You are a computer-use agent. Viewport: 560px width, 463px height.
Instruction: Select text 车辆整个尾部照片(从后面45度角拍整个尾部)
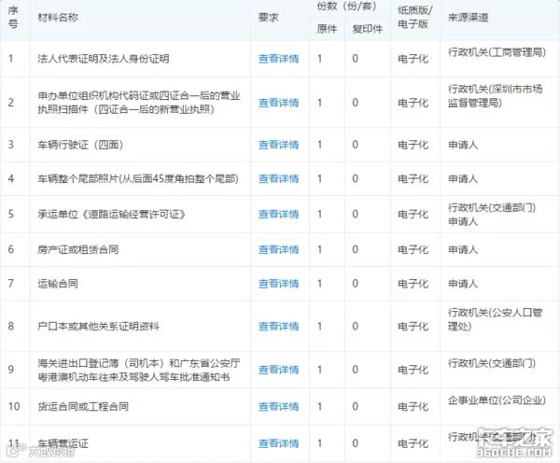(x=138, y=178)
